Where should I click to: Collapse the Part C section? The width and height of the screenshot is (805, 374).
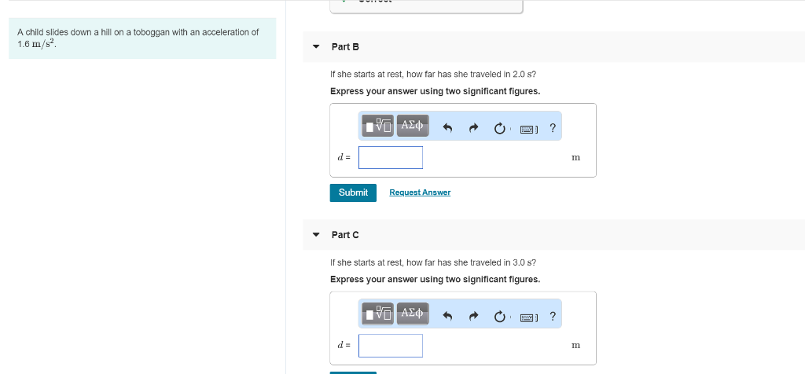point(316,235)
